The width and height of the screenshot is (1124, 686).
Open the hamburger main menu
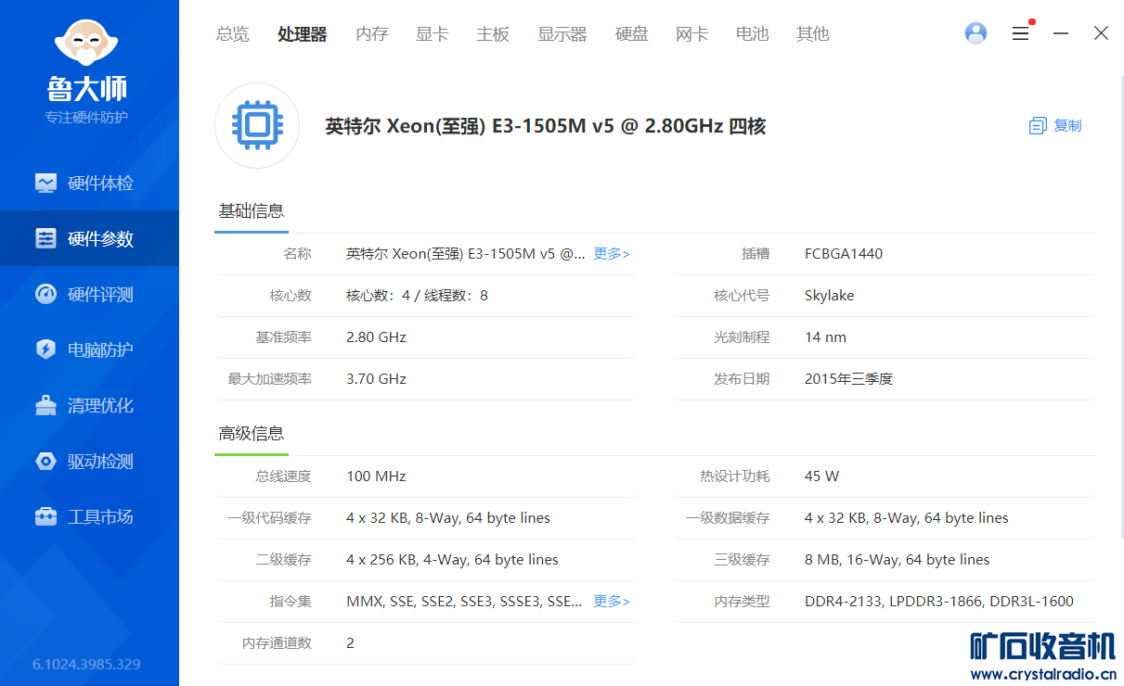point(1020,33)
